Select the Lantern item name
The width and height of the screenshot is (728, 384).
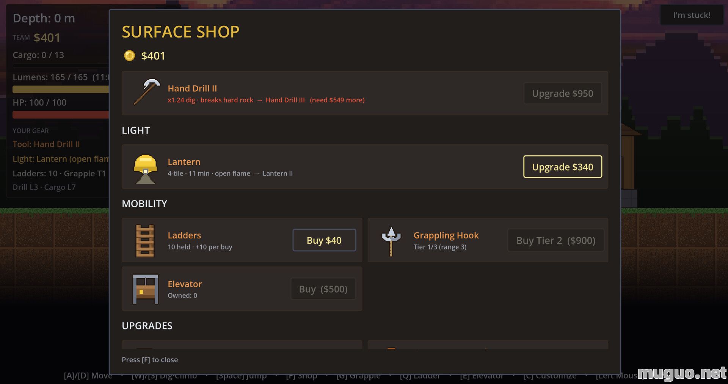coord(184,162)
